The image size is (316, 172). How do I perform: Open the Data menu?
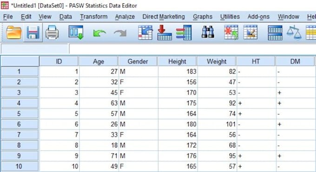point(66,17)
